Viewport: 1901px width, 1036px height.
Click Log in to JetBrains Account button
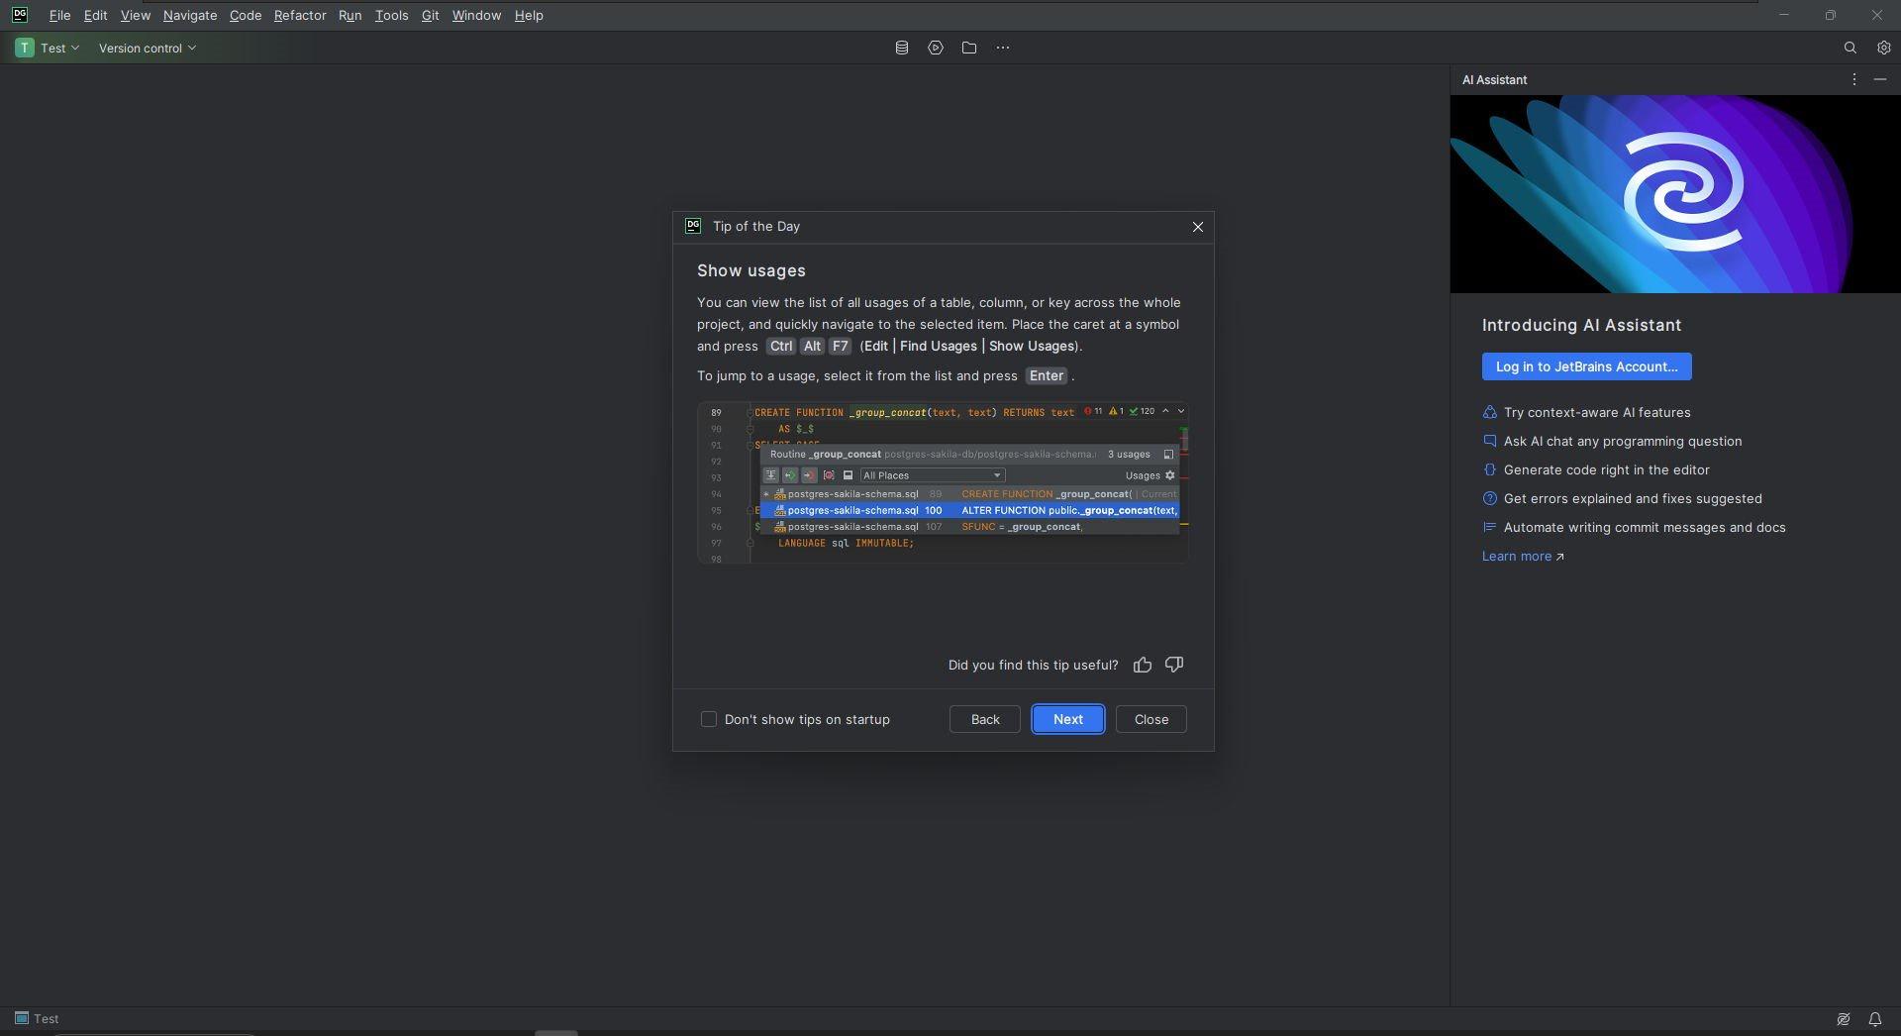(1586, 366)
